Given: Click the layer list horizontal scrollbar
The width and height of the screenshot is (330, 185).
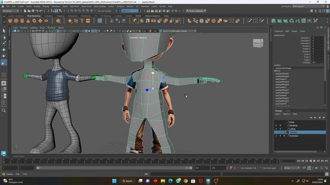Looking at the screenshot, I should point(296,152).
